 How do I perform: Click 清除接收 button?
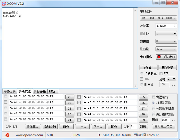168,67
